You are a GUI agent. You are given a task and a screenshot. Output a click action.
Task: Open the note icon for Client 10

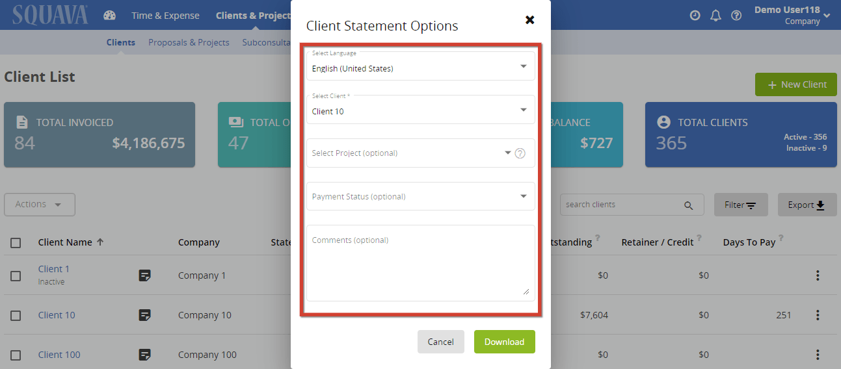(145, 315)
